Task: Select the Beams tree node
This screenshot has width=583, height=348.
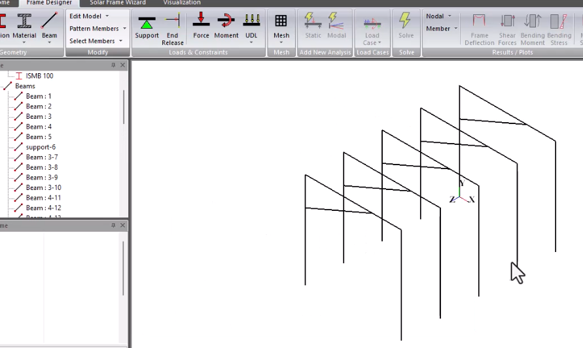Action: pyautogui.click(x=25, y=86)
